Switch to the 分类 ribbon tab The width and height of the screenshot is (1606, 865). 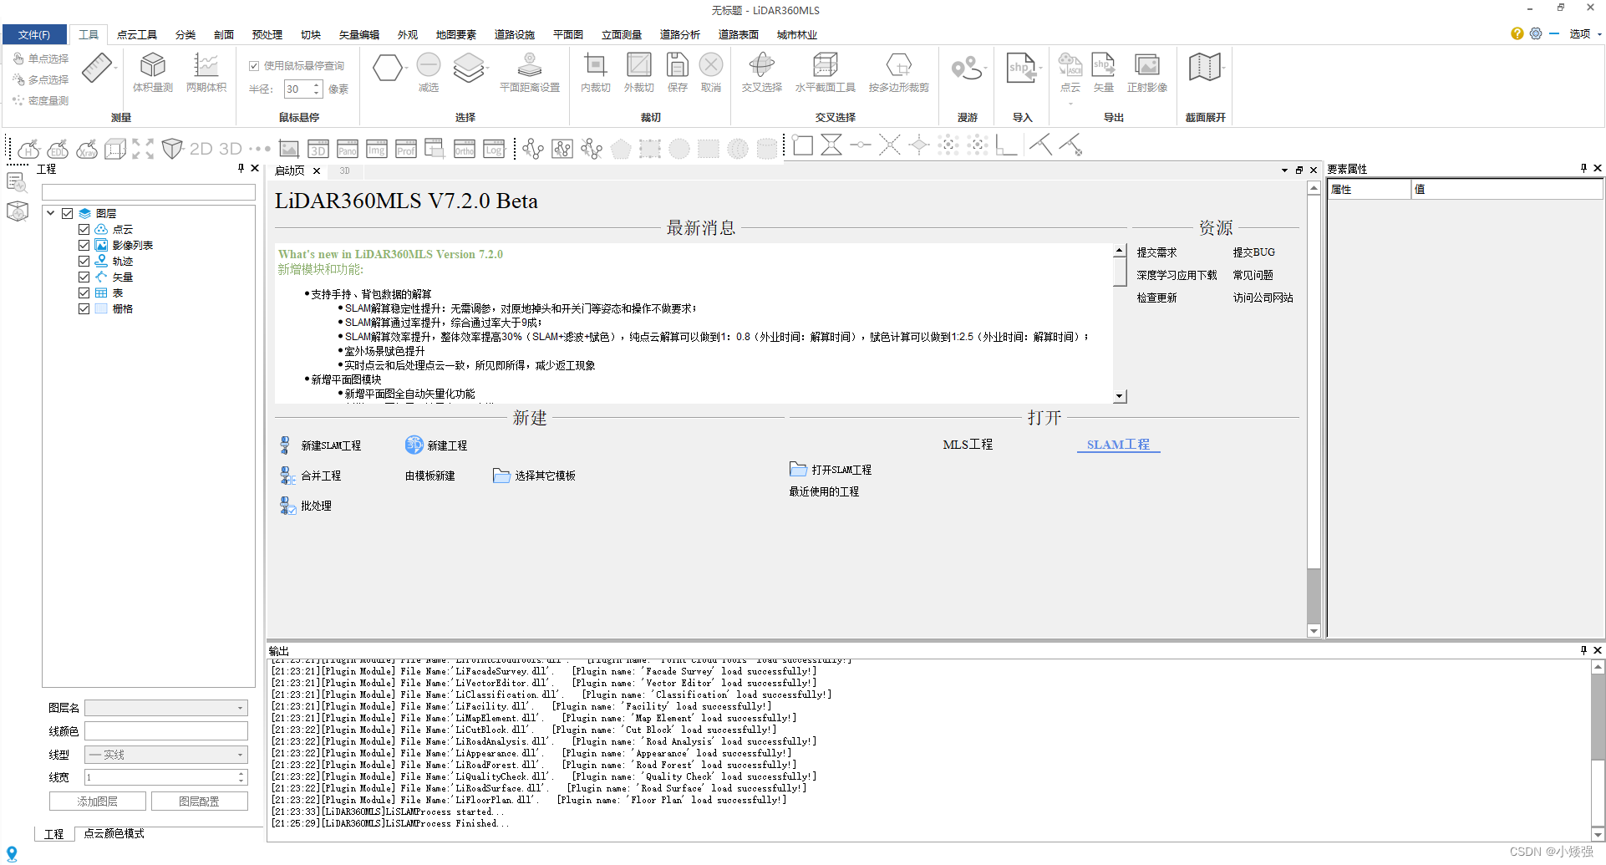tap(186, 34)
